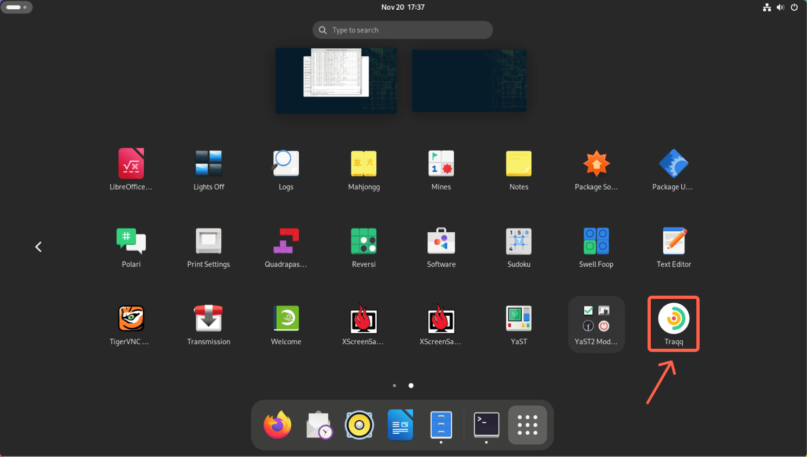This screenshot has height=457, width=807.
Task: Toggle the Show Apps grid button
Action: tap(528, 425)
